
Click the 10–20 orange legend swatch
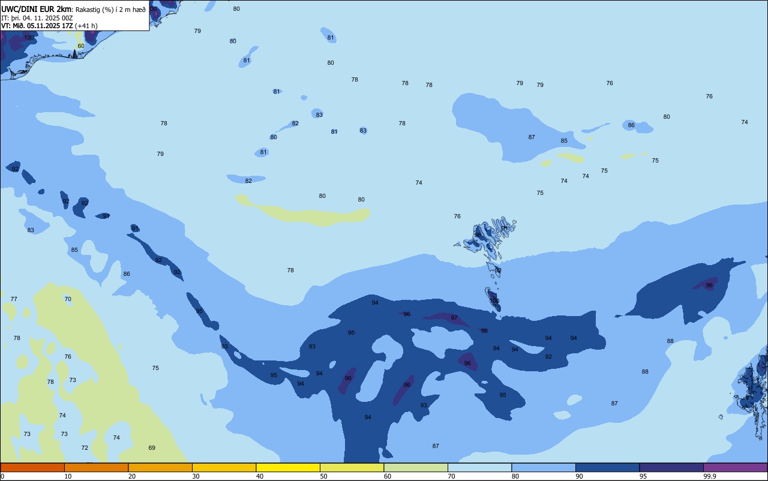pos(96,467)
